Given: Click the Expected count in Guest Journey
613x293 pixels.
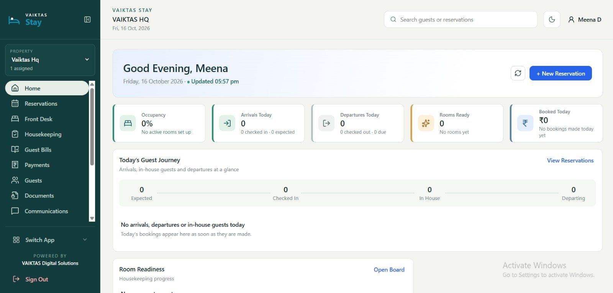Looking at the screenshot, I should (x=142, y=190).
